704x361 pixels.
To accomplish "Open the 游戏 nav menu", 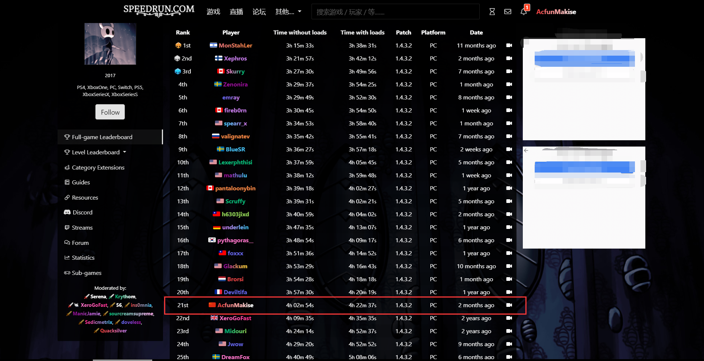I will [214, 12].
